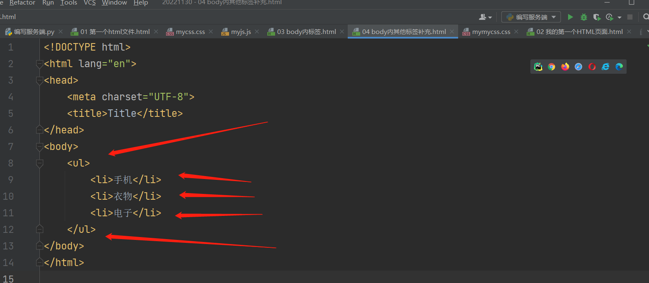
Task: Collapse the ul fold marker on line 8
Action: pos(39,164)
